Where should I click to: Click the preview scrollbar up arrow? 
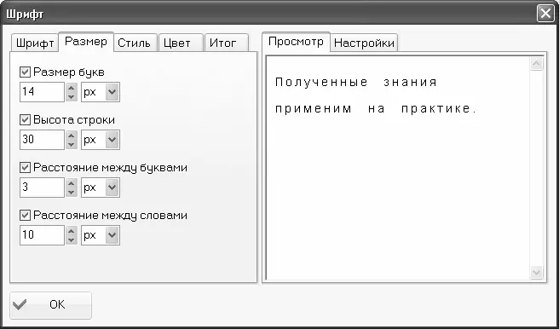pyautogui.click(x=537, y=64)
